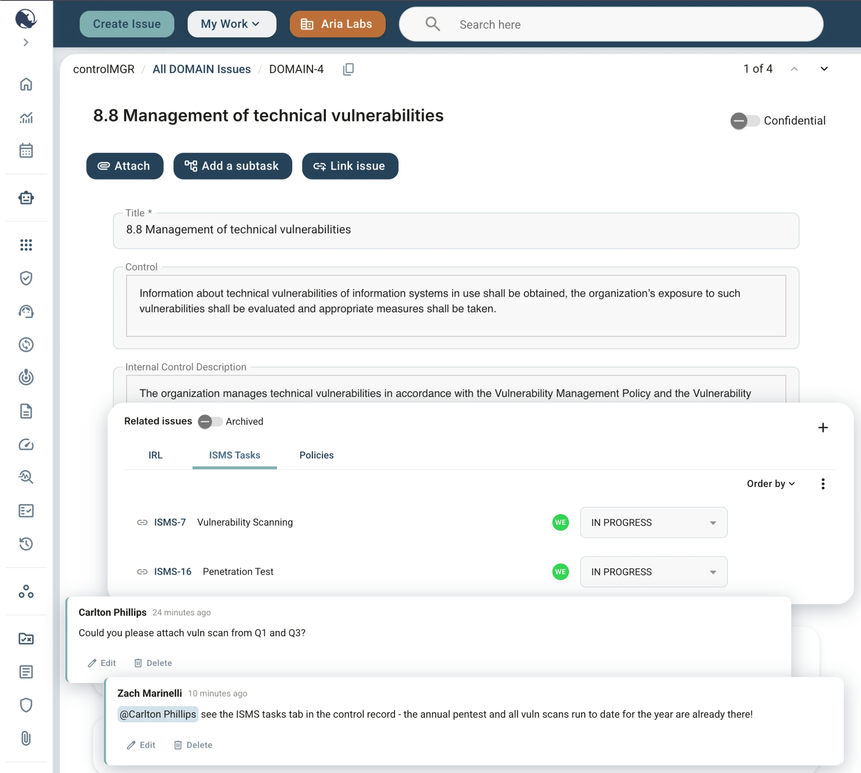This screenshot has width=861, height=773.
Task: Click the Attach button
Action: (x=124, y=166)
